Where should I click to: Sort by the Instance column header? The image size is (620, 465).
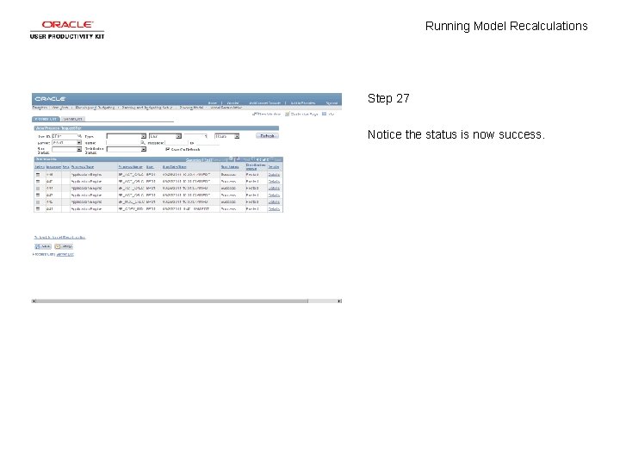click(x=53, y=167)
